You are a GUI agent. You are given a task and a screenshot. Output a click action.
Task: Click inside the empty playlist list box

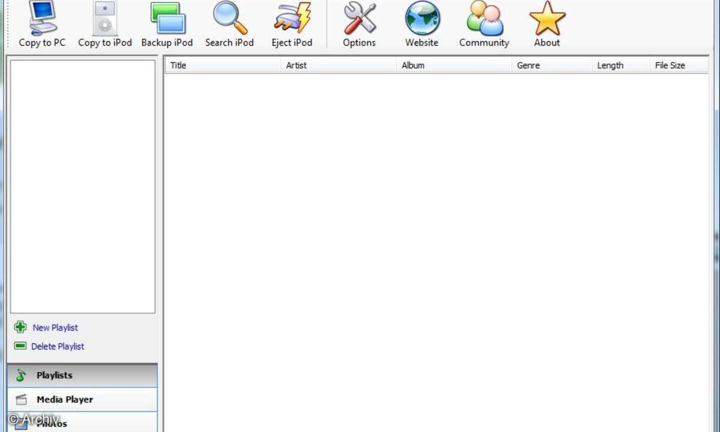coord(83,187)
